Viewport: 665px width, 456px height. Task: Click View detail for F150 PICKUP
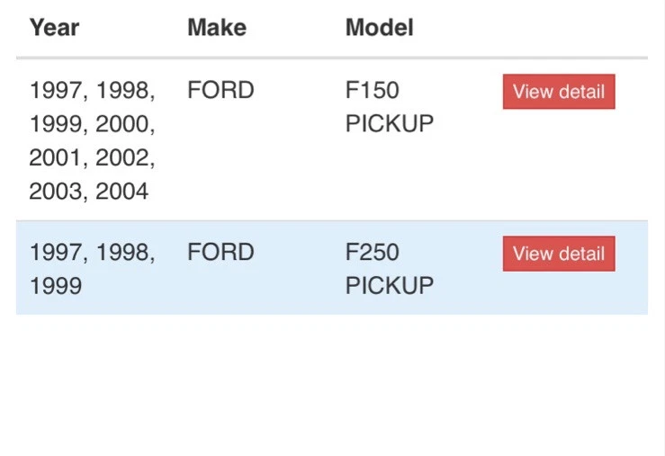[558, 92]
